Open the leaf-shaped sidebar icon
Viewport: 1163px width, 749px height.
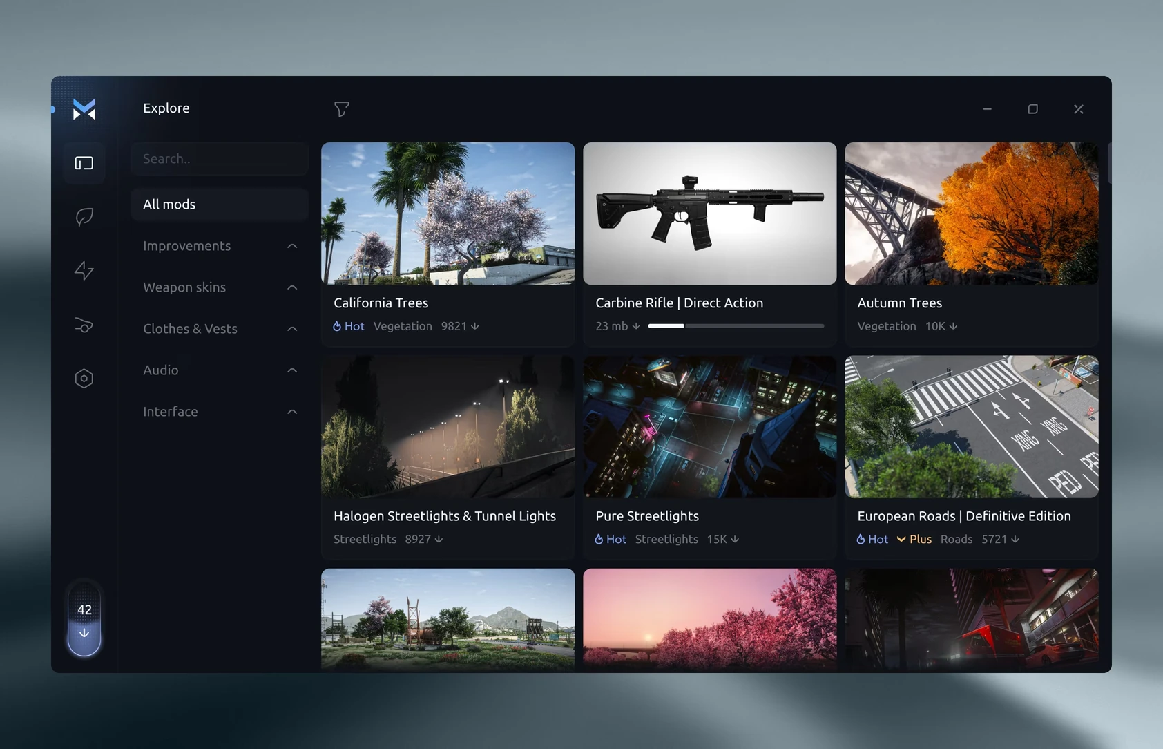pos(84,217)
